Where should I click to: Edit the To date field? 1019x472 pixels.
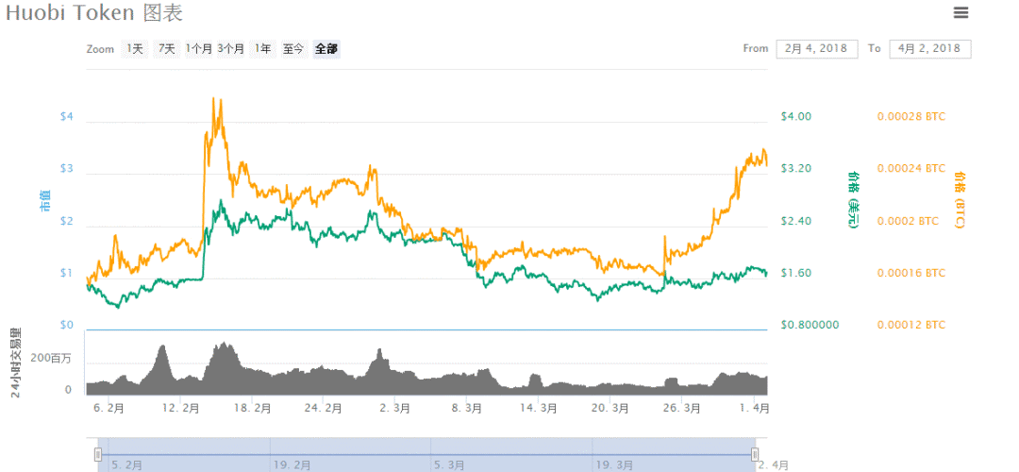929,48
